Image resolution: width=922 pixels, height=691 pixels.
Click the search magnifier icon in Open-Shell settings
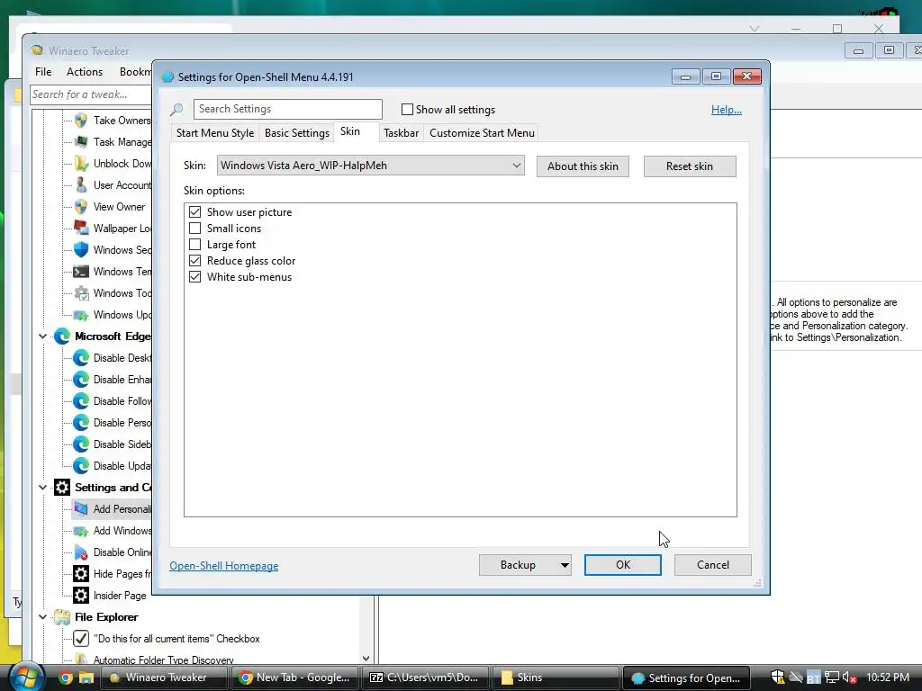coord(177,109)
